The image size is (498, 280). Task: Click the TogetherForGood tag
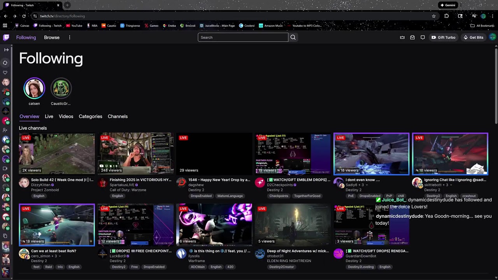[x=307, y=196]
